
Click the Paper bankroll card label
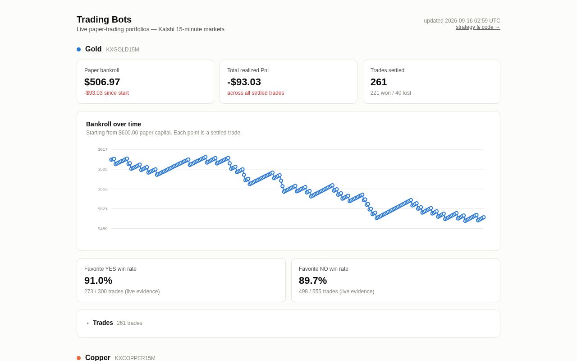coord(102,70)
